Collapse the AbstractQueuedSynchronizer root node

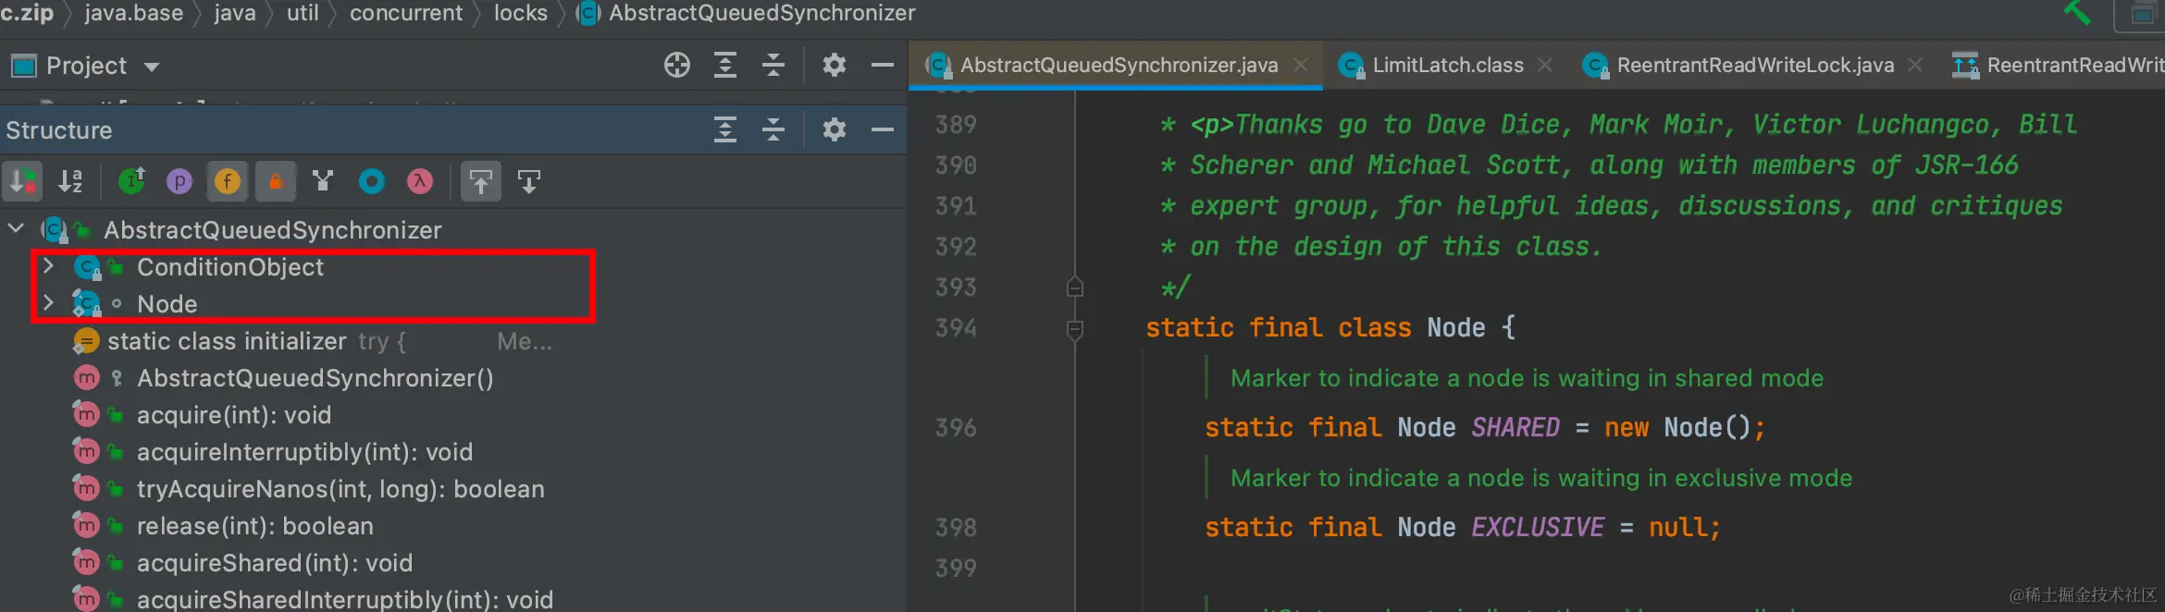[x=16, y=228]
